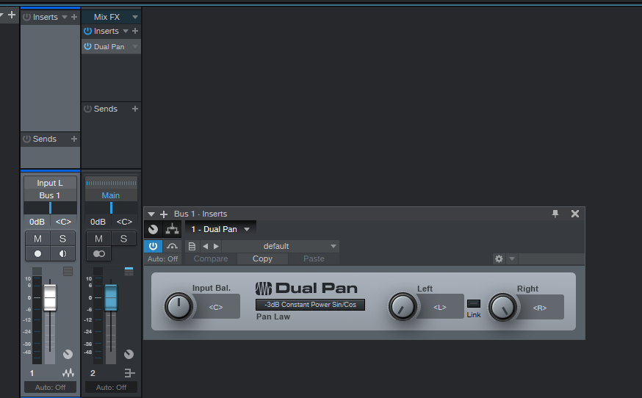This screenshot has width=642, height=398.
Task: Open Pan Law dropdown showing -3dB Constant Power
Action: pos(311,305)
